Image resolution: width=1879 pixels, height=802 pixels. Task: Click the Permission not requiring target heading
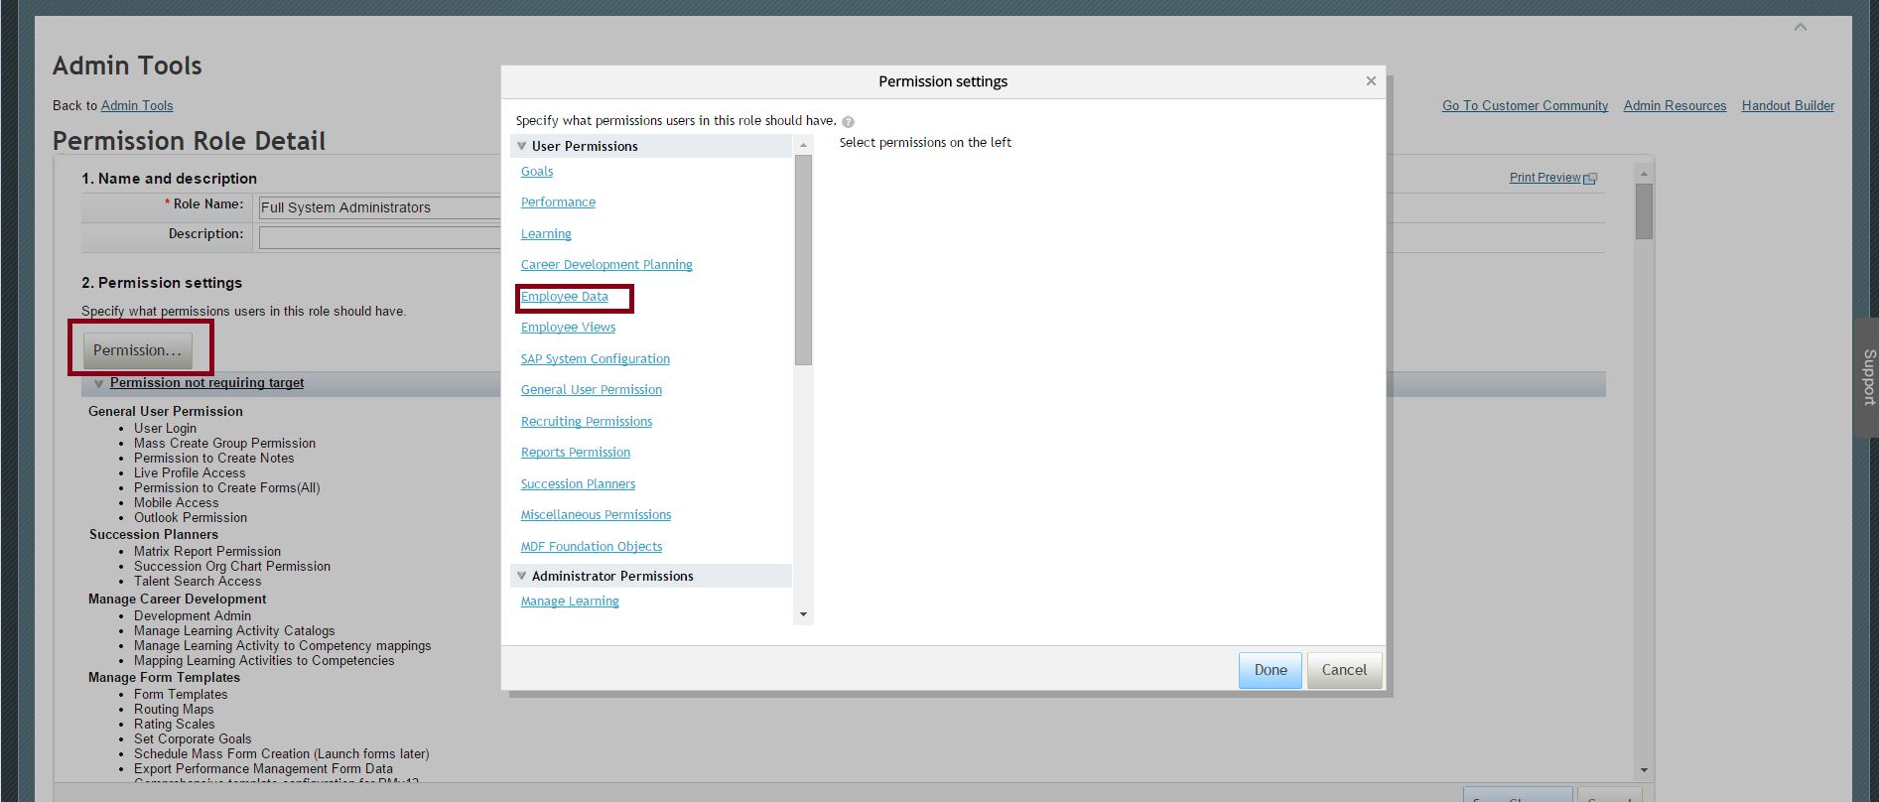click(206, 383)
